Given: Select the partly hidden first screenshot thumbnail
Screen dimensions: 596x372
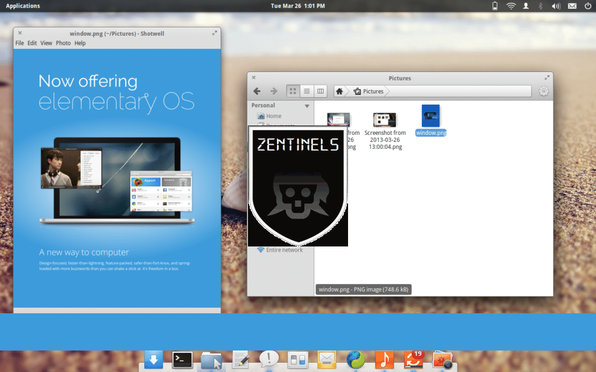Looking at the screenshot, I should tap(338, 119).
